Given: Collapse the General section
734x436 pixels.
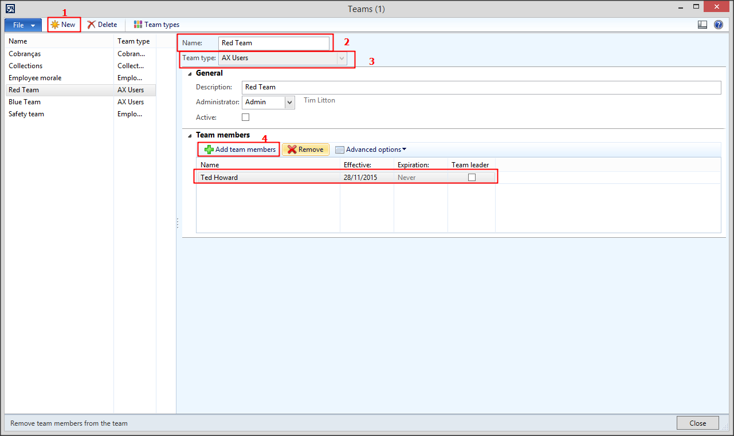Looking at the screenshot, I should click(x=190, y=73).
